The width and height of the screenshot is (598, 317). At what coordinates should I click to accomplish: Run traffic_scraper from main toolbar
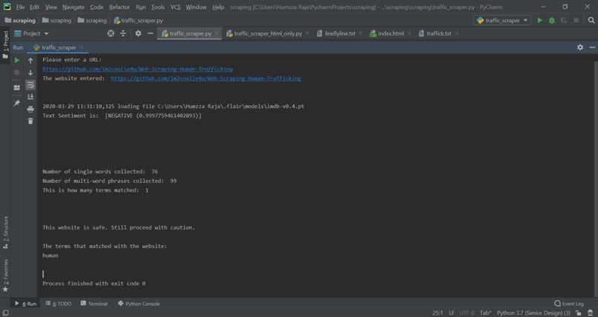click(x=539, y=20)
